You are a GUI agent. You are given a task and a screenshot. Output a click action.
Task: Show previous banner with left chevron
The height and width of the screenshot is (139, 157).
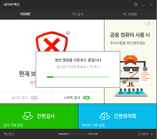tap(145, 24)
